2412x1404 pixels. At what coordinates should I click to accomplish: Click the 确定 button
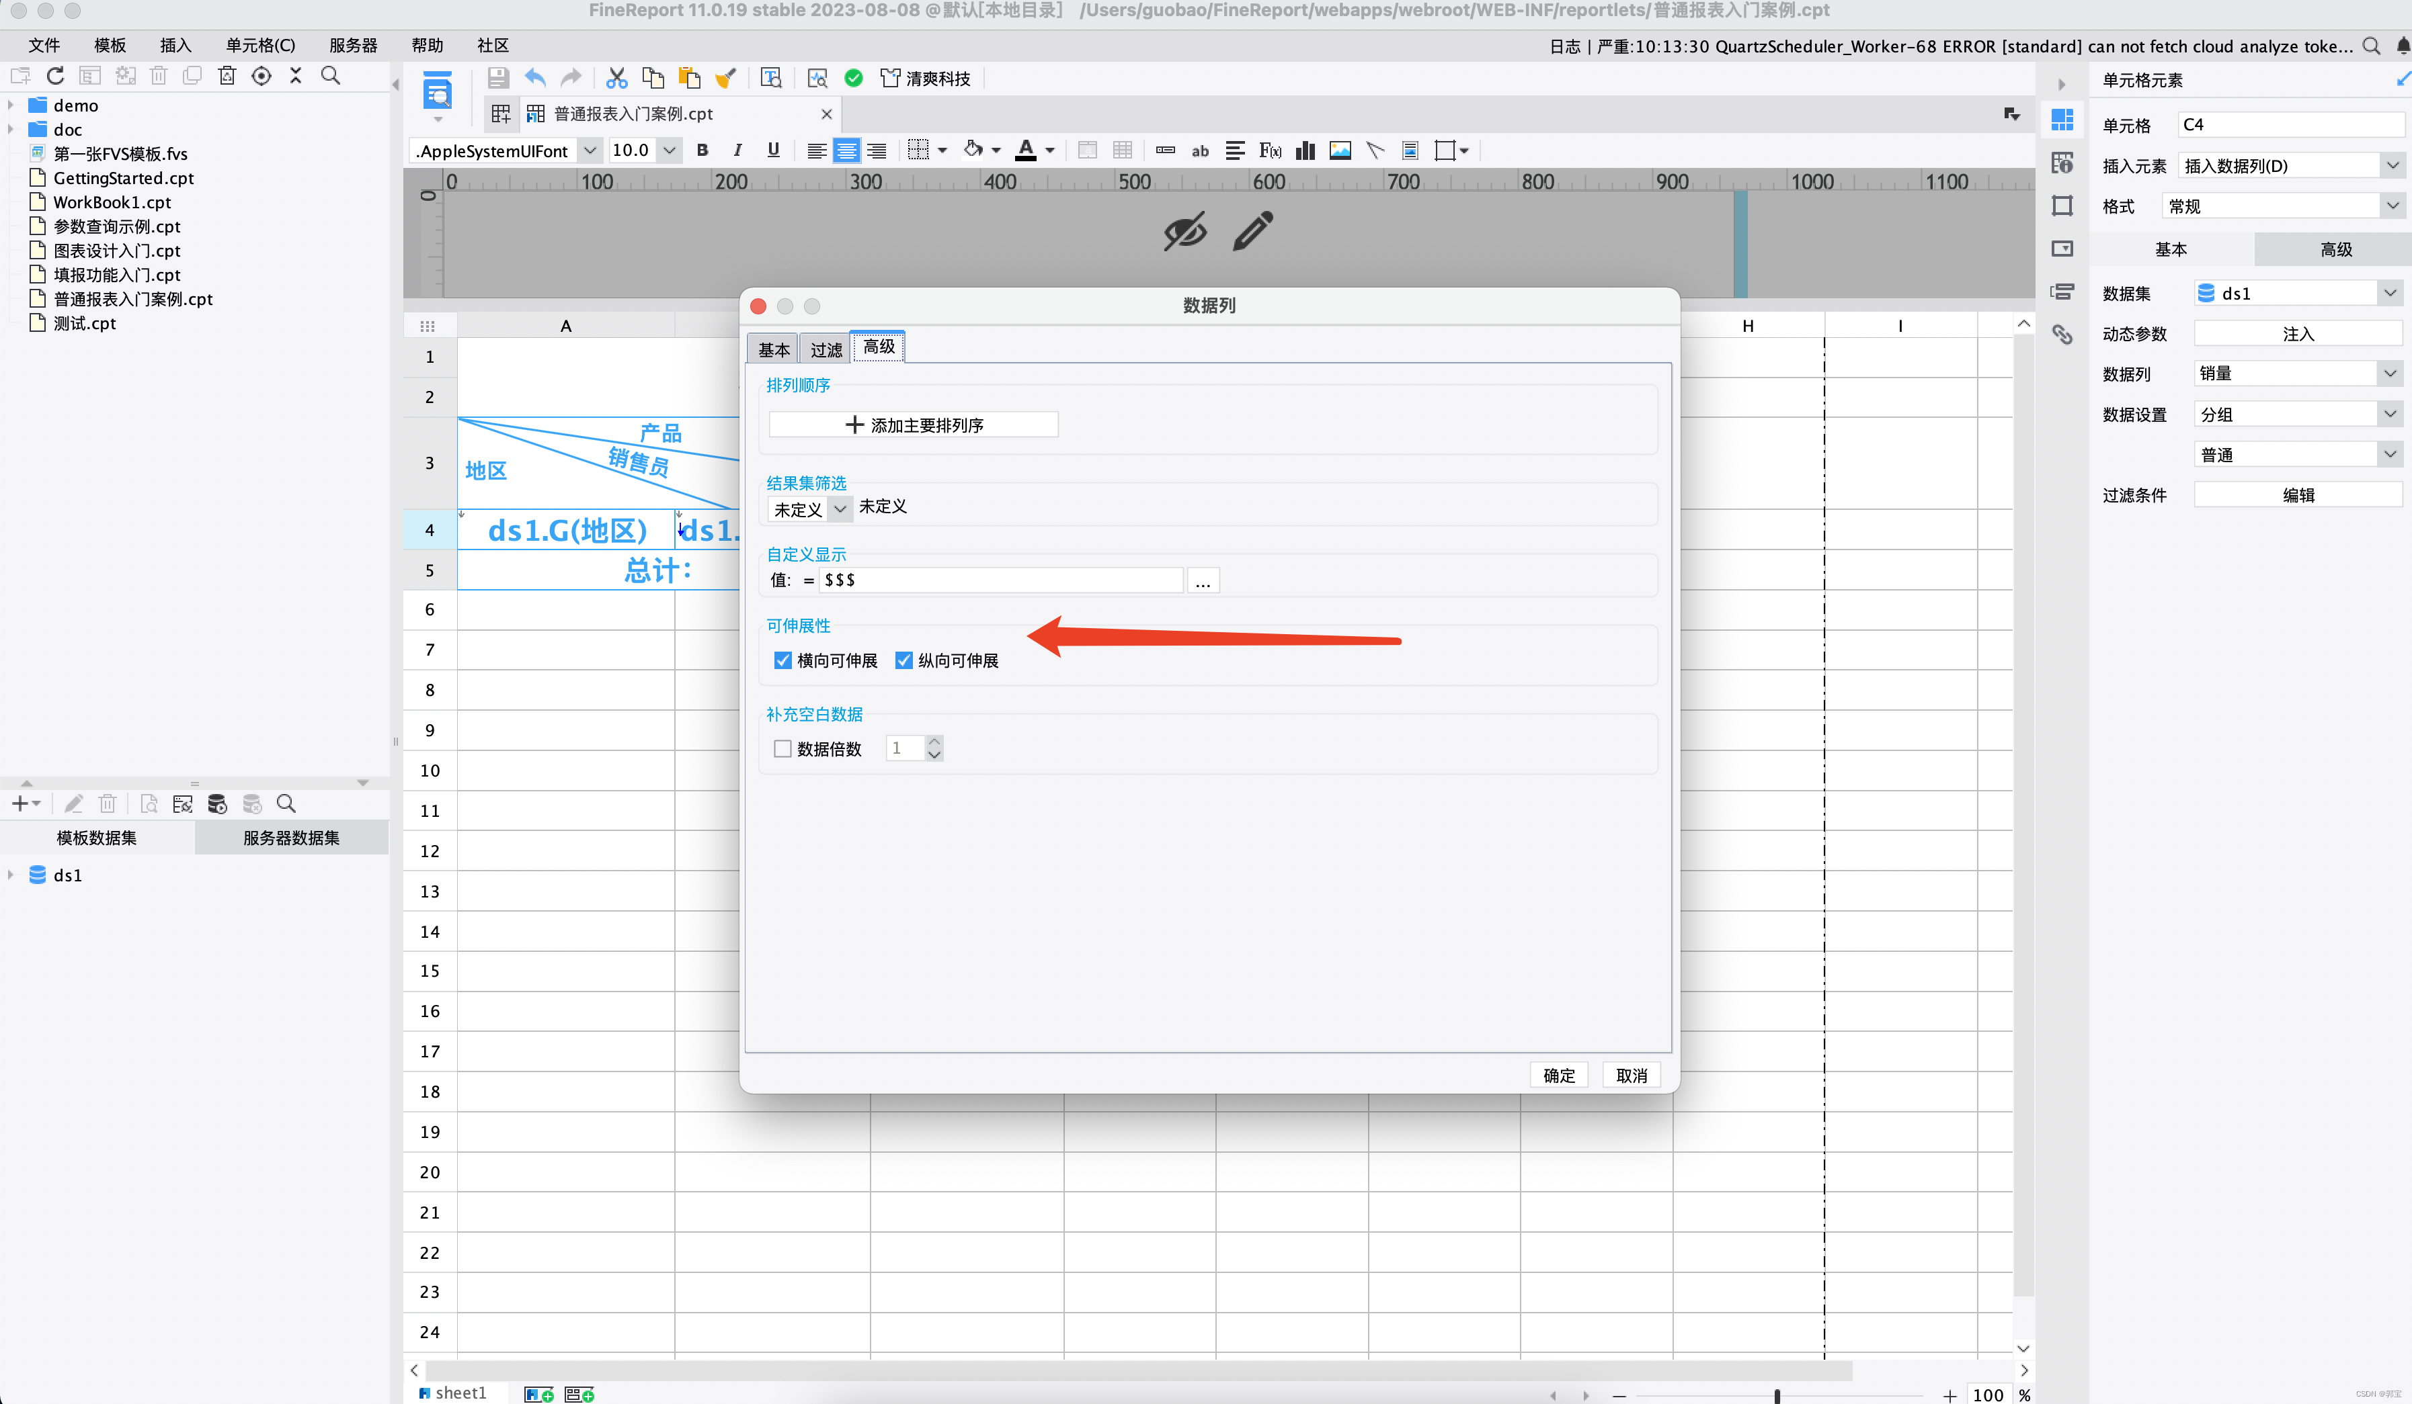(1558, 1075)
